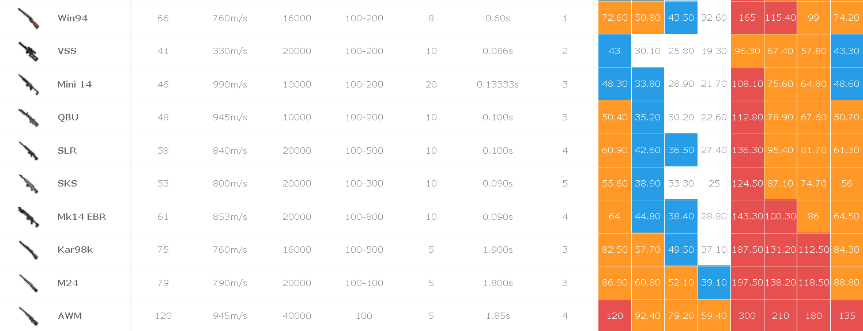This screenshot has height=331, width=863.
Task: Click the Kar98k rifle icon
Action: pyautogui.click(x=28, y=250)
